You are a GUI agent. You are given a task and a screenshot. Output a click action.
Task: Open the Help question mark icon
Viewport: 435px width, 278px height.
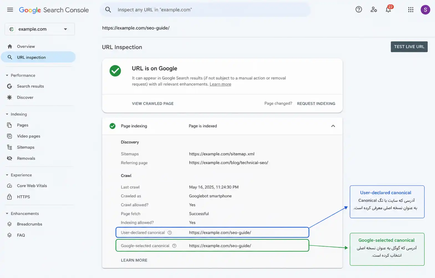pyautogui.click(x=359, y=10)
